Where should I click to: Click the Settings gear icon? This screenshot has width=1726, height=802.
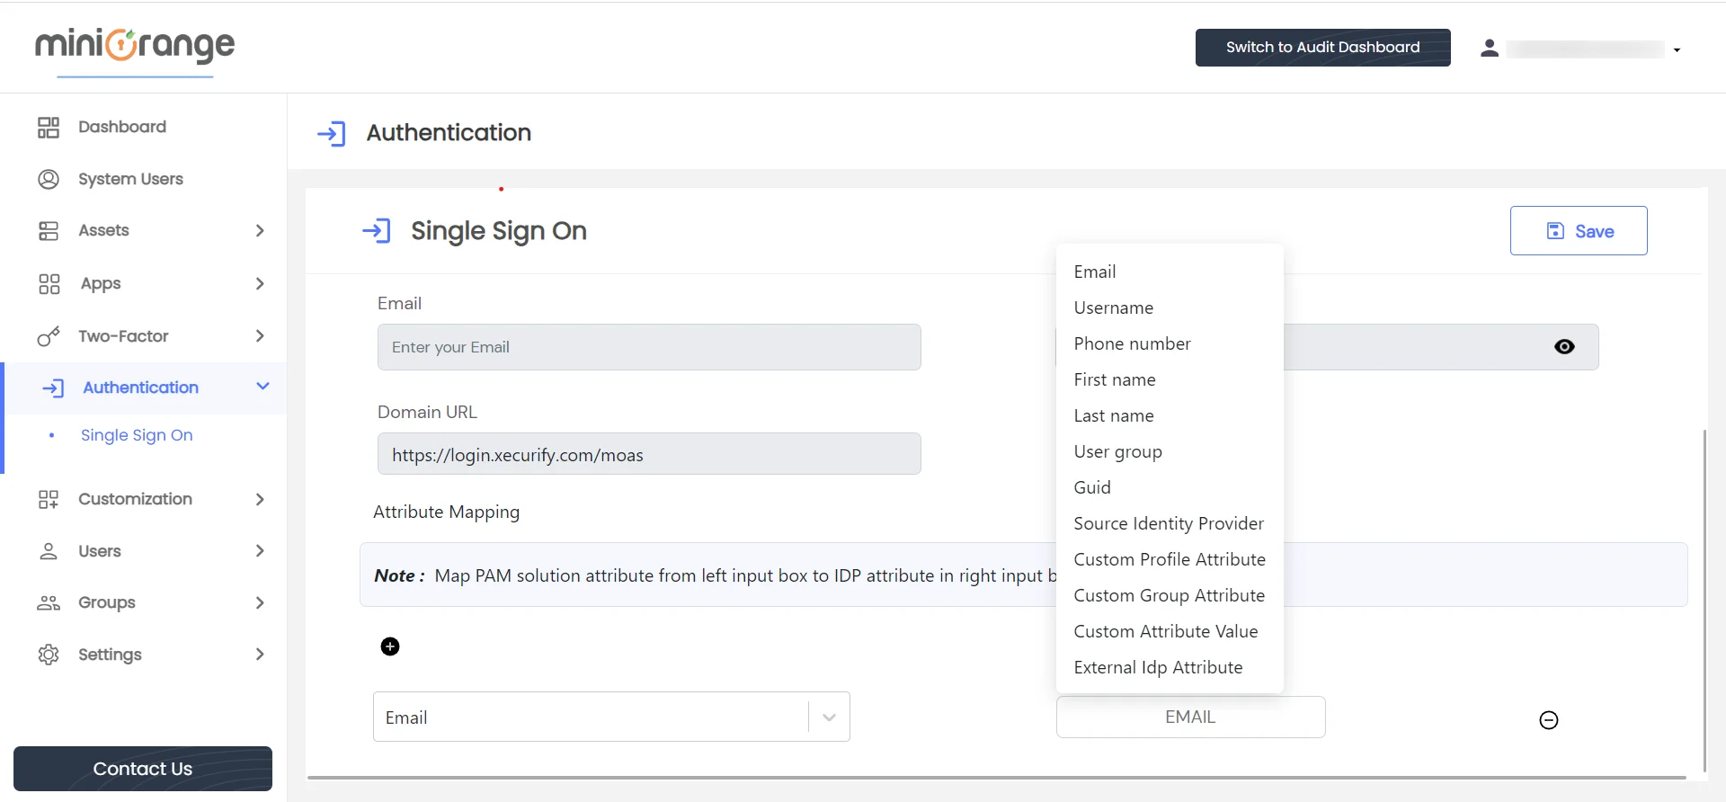point(49,655)
